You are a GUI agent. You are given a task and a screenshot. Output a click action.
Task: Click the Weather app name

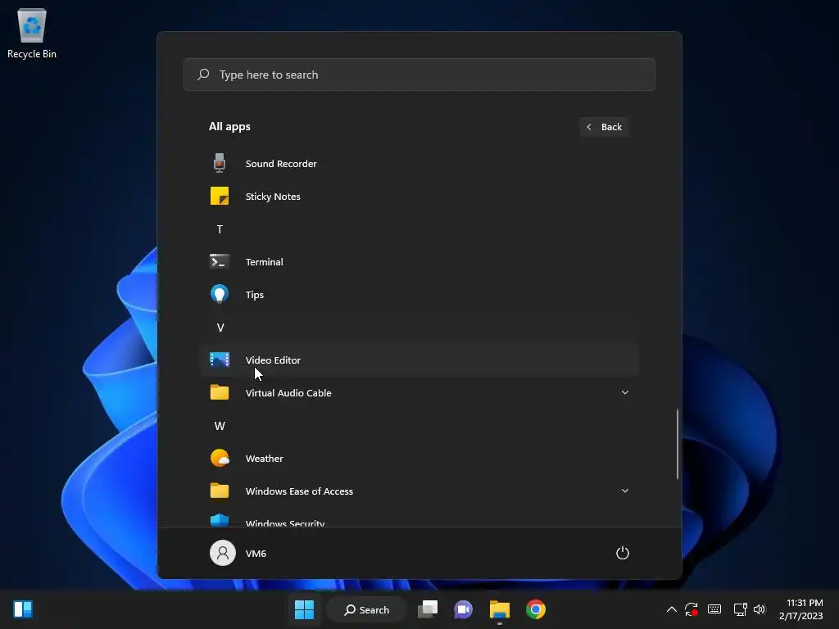(x=265, y=459)
